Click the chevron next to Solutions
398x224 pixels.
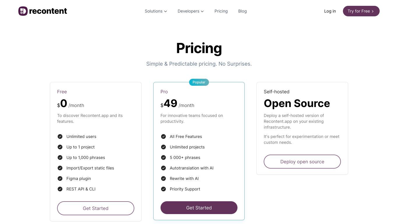pos(165,11)
